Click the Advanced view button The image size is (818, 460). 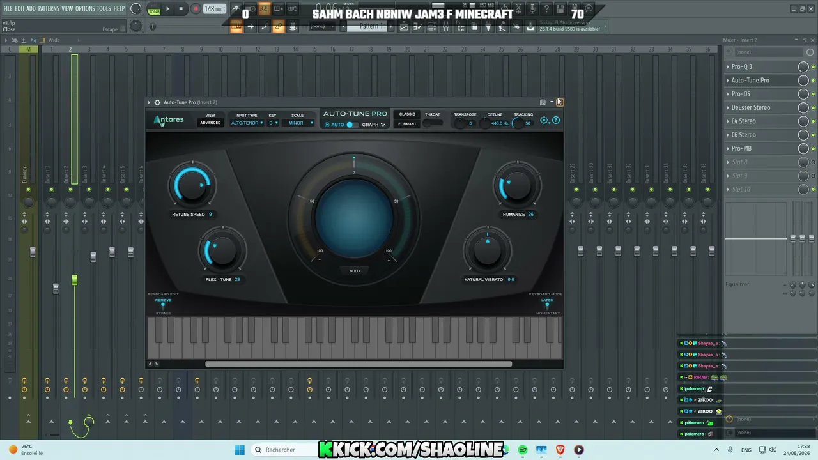(x=210, y=123)
